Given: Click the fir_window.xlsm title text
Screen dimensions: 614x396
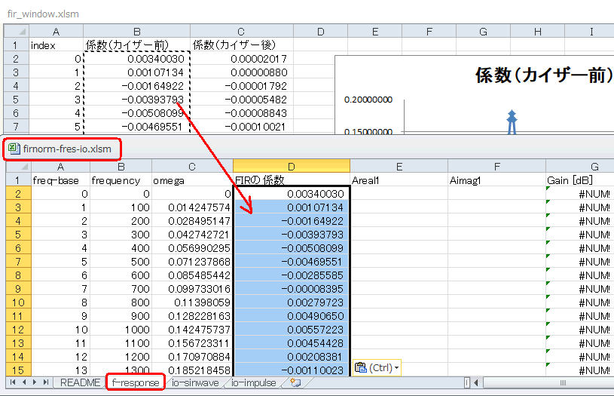Looking at the screenshot, I should click(43, 14).
